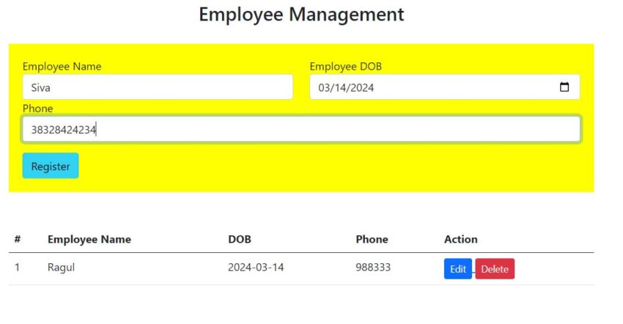Click the # column header
Screen dimensions: 623x324
(17, 239)
